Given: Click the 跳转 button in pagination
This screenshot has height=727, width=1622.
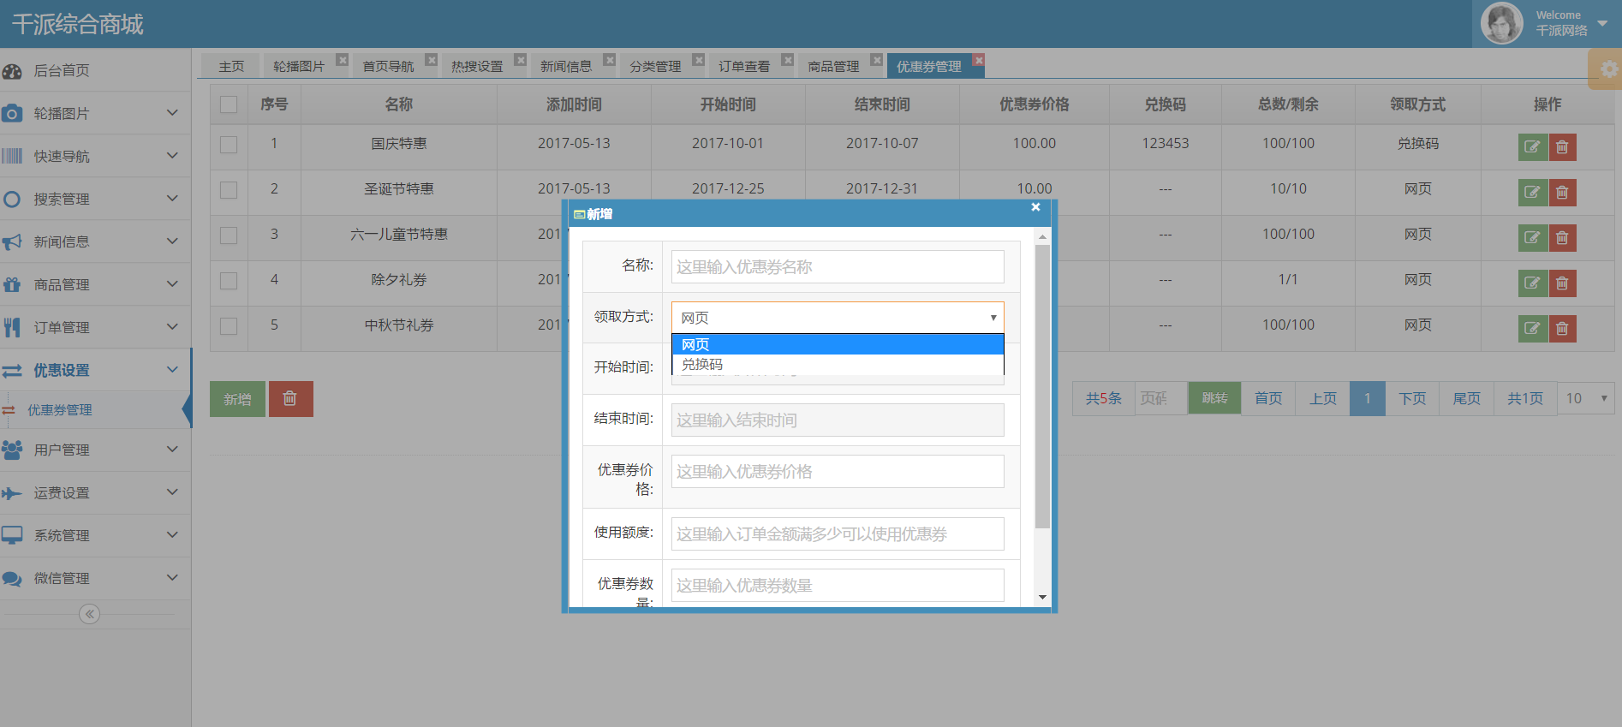Looking at the screenshot, I should 1214,399.
